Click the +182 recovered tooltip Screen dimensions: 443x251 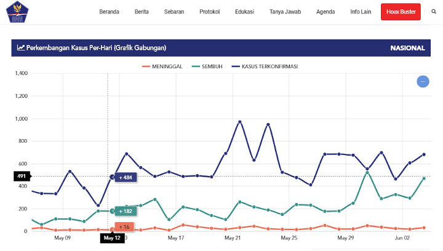126,211
